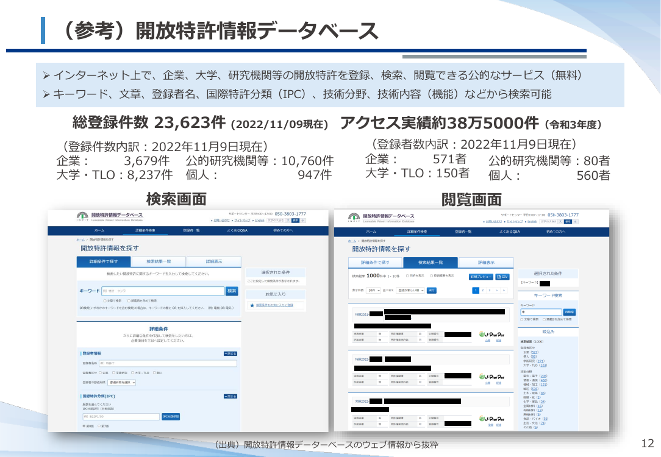Set font size to 小 in search screen
Image resolution: width=661 pixels, height=457 pixels.
(x=302, y=221)
